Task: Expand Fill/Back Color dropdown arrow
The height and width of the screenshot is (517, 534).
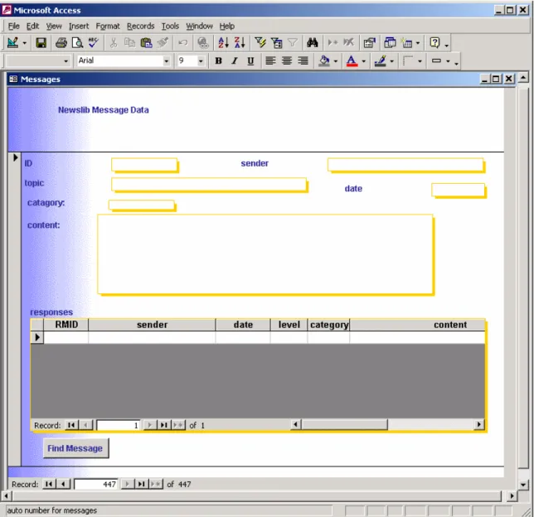Action: [336, 61]
